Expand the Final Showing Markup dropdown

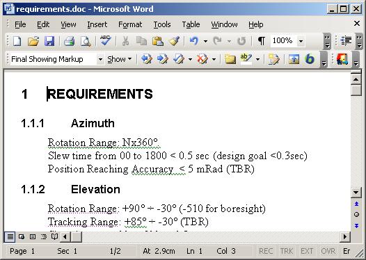(100, 59)
